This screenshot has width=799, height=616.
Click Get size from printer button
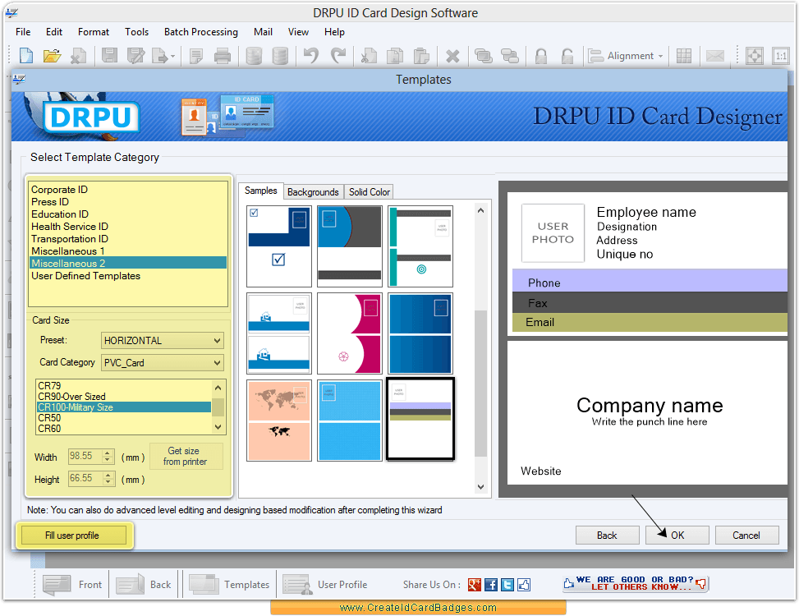(x=185, y=457)
